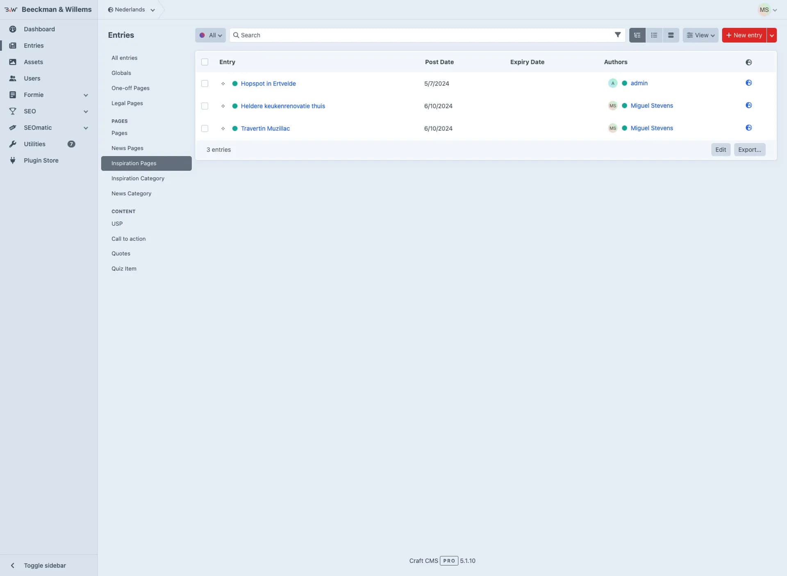Viewport: 787px width, 576px height.
Task: Open Utilities showing 7 pending items
Action: pos(35,144)
